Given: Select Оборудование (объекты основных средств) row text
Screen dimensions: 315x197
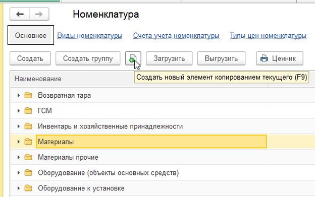Looking at the screenshot, I should pyautogui.click(x=108, y=172).
